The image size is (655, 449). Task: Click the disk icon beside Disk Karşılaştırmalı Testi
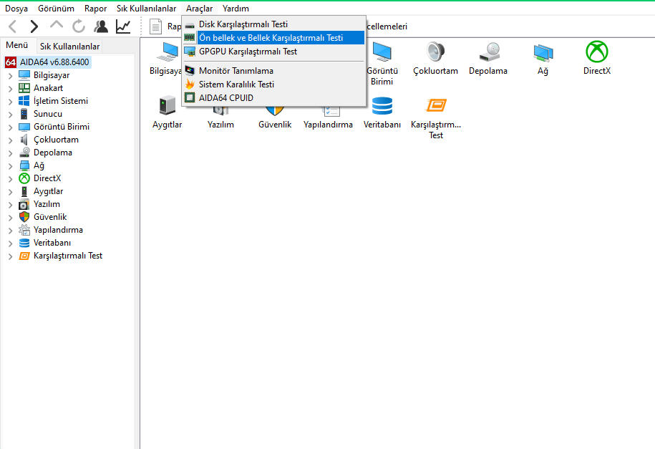coord(190,25)
